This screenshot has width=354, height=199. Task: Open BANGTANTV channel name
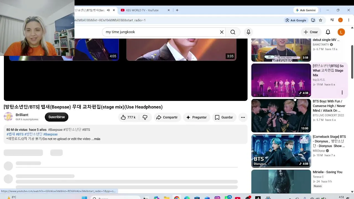tap(321, 44)
